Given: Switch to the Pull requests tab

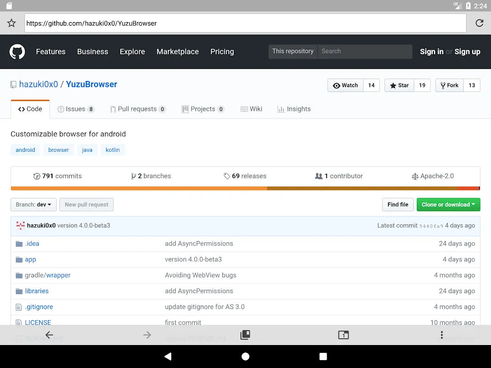Looking at the screenshot, I should point(138,109).
